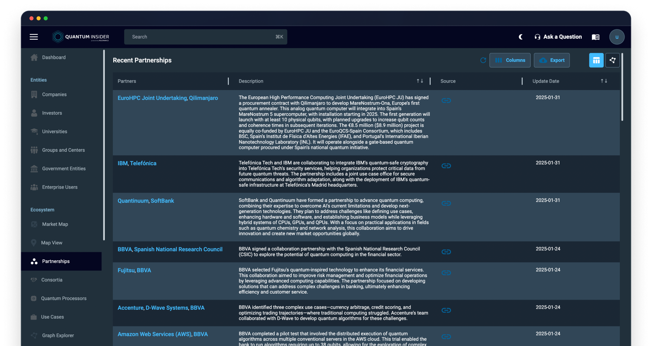The height and width of the screenshot is (346, 652).
Task: Sort by Update Date arrows
Action: pos(604,81)
